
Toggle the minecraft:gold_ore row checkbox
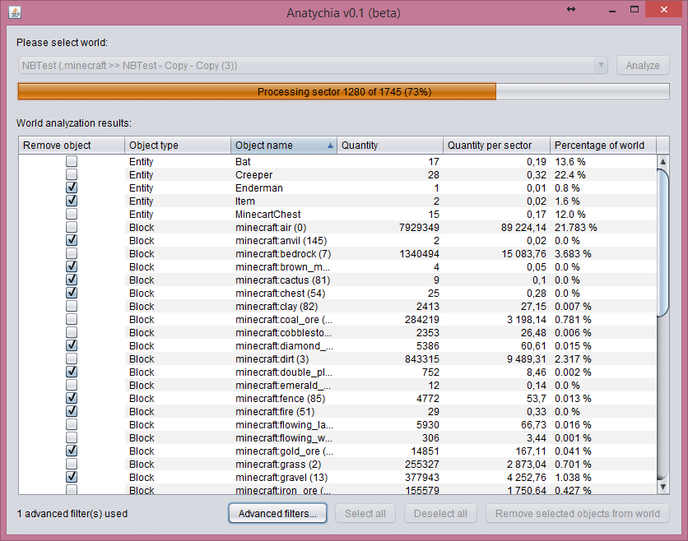pyautogui.click(x=72, y=451)
